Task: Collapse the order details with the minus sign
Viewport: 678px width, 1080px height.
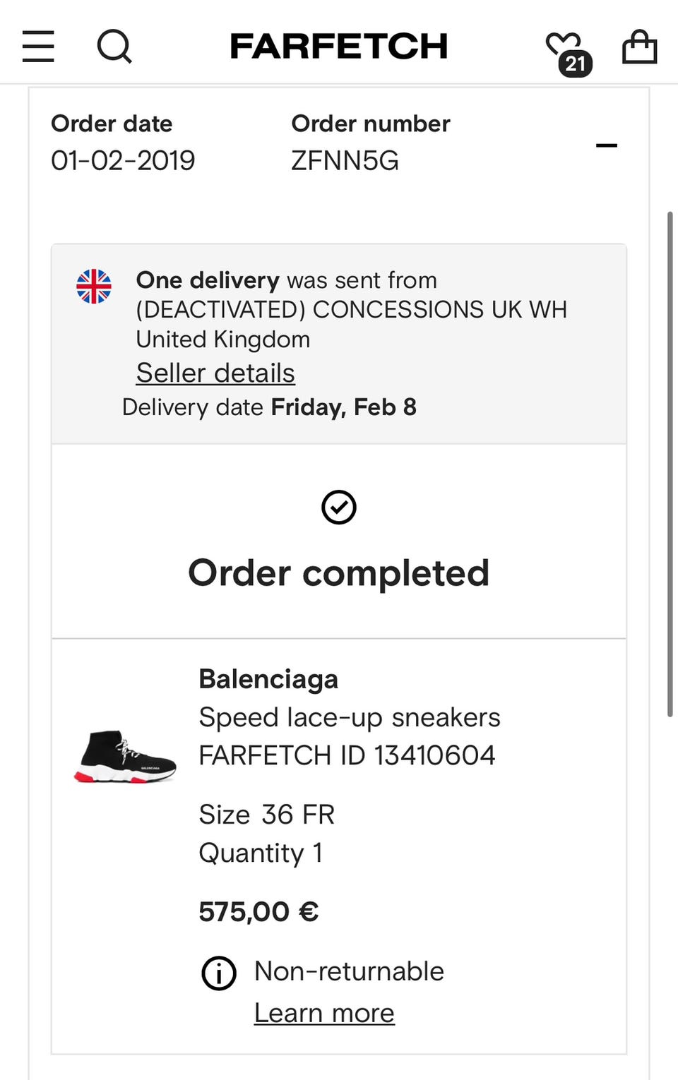Action: (606, 145)
